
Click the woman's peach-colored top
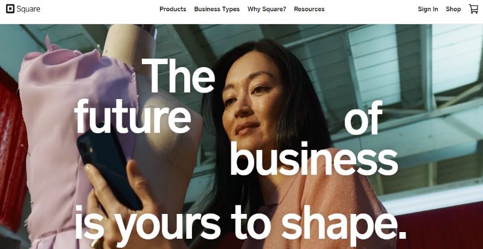tap(338, 205)
